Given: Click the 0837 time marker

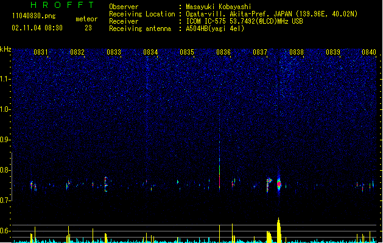Looking at the screenshot, I should click(260, 52).
